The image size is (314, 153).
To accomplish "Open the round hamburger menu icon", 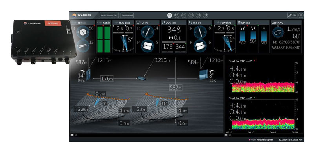I will tap(301, 15).
